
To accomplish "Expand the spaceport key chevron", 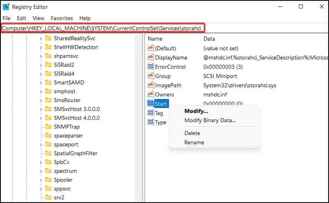I will pos(41,145).
